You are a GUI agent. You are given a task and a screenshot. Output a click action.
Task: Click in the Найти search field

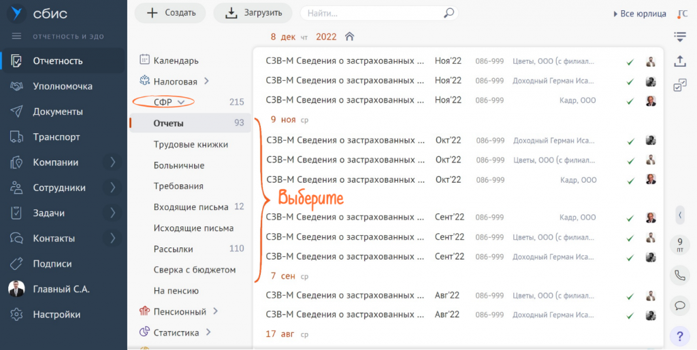click(x=371, y=13)
